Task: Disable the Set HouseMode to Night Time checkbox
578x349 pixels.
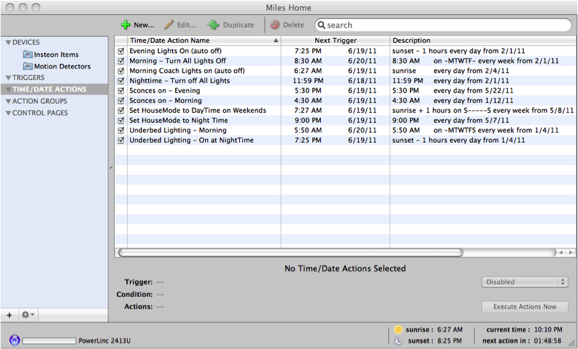Action: [120, 120]
